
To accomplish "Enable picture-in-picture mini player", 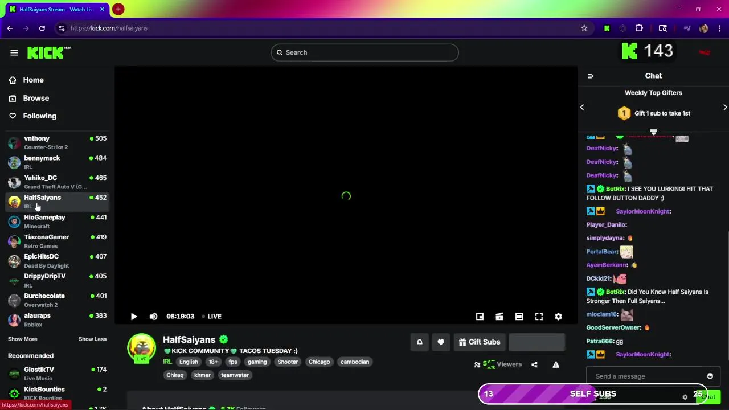I will pos(480,317).
